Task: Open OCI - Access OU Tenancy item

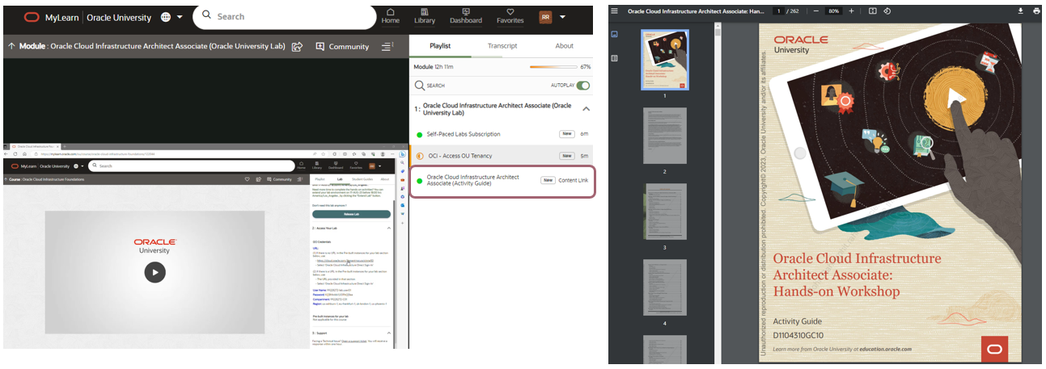Action: (502, 155)
